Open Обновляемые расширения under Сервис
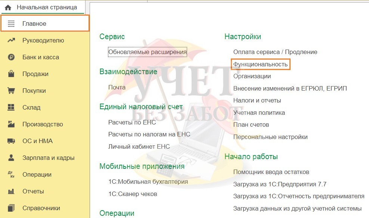369x218 pixels. [147, 52]
